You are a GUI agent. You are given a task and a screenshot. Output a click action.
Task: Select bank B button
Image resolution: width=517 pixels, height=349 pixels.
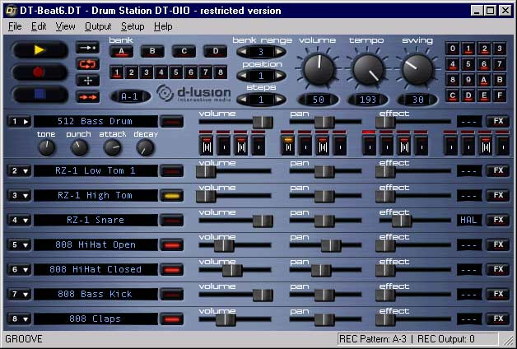pos(151,51)
